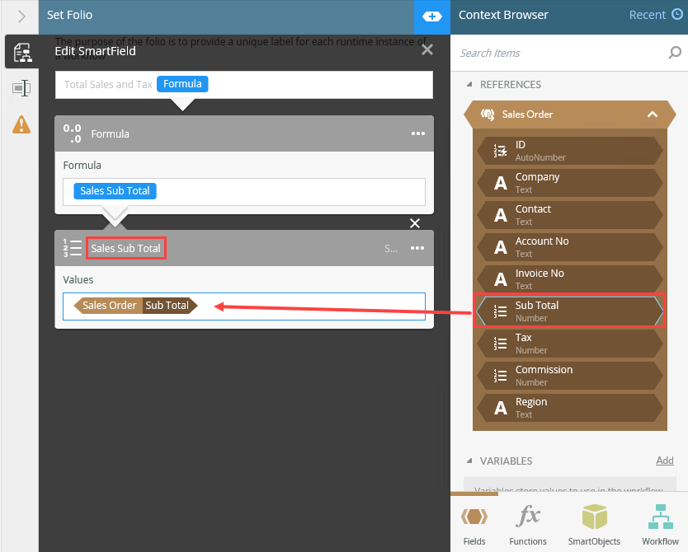Viewport: 688px width, 552px height.
Task: Expand the collapsed side panel chevron
Action: [x=21, y=16]
